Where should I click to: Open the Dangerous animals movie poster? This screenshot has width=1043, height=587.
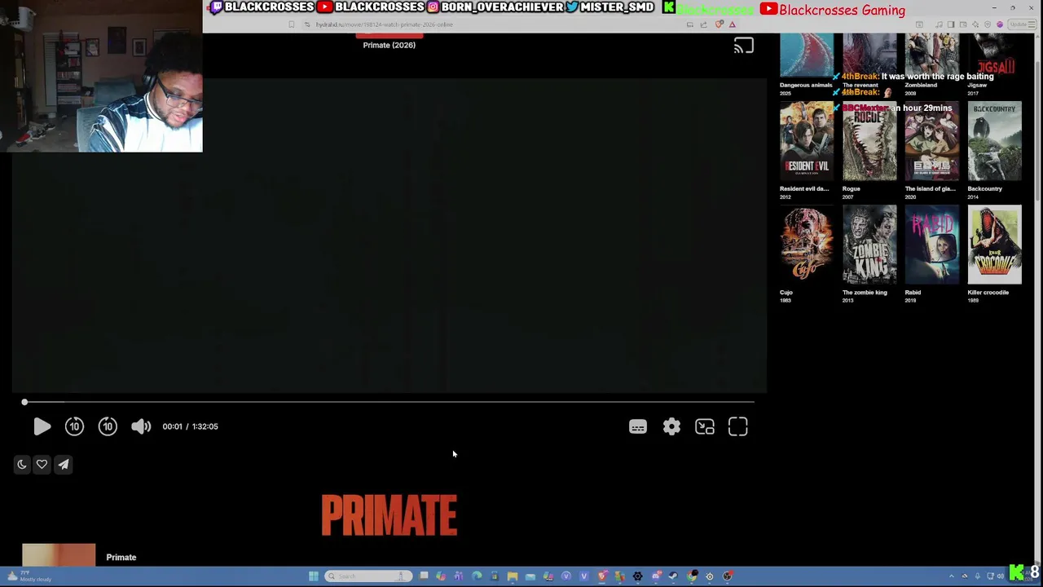pyautogui.click(x=807, y=55)
